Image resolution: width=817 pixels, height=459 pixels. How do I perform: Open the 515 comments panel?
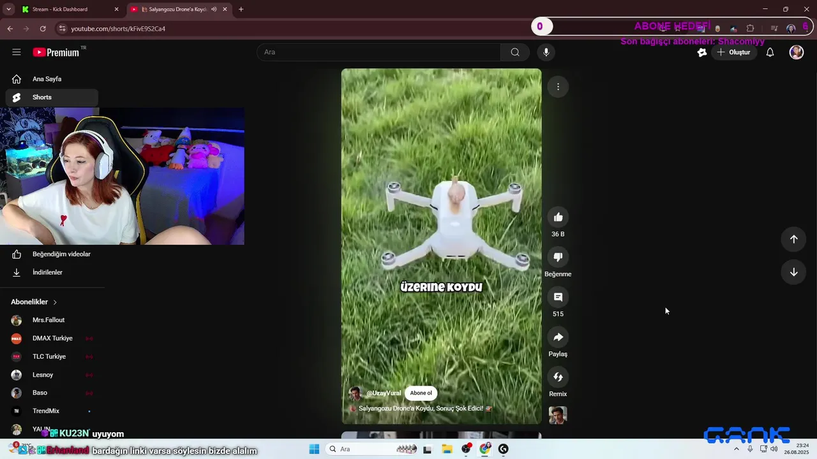[558, 297]
